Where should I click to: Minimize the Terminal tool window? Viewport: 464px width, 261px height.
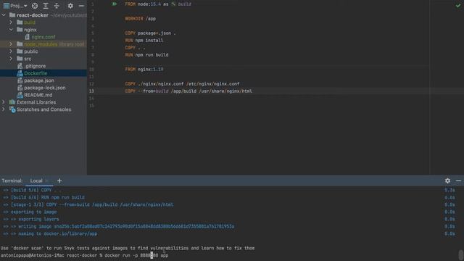pos(458,181)
